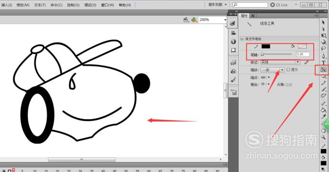Select the Pen tool
This screenshot has height=172, width=329.
(324, 56)
